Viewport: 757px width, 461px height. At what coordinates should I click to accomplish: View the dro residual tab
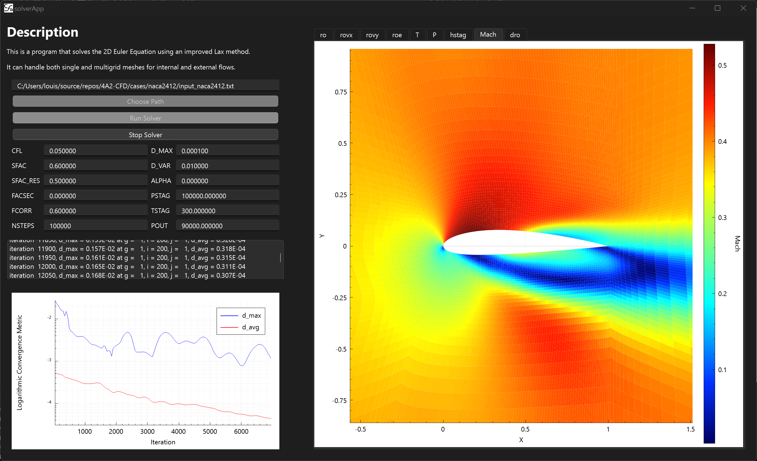515,35
